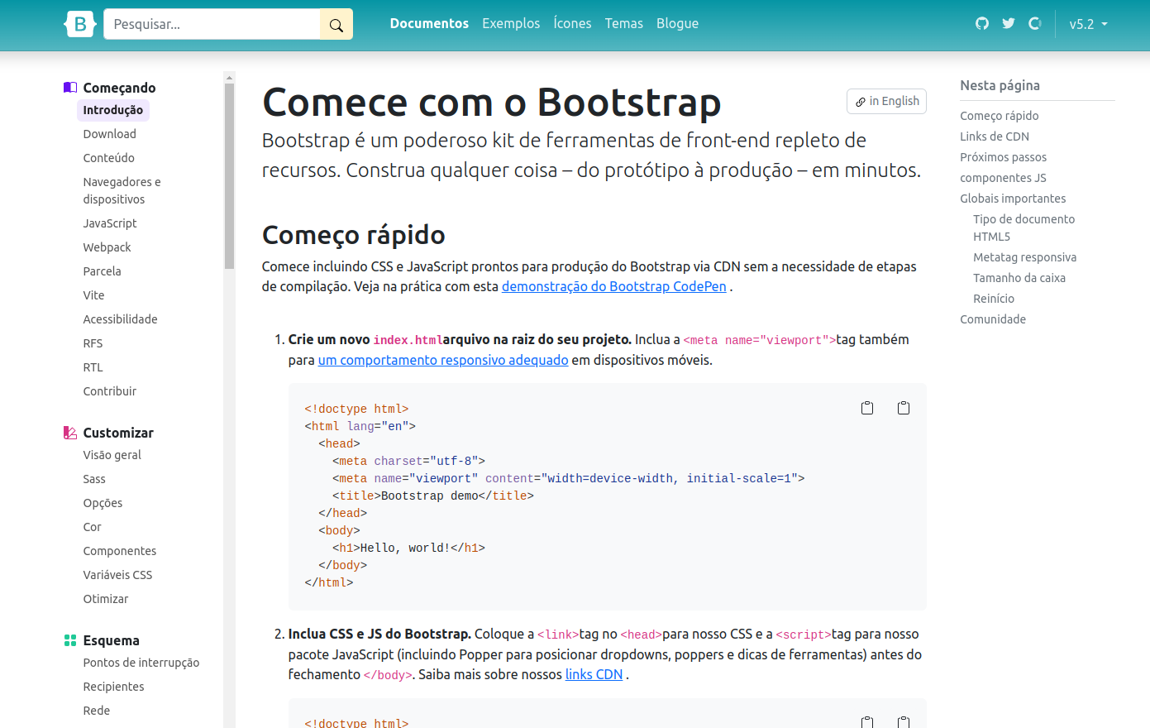Click the left clipboard icon in second code block
Image resolution: width=1150 pixels, height=728 pixels.
click(x=867, y=722)
